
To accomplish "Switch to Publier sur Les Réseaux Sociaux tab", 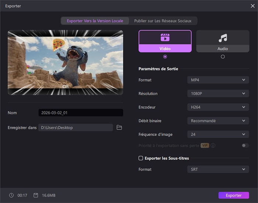I will point(163,21).
